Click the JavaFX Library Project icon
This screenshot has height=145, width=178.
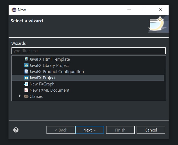26,65
